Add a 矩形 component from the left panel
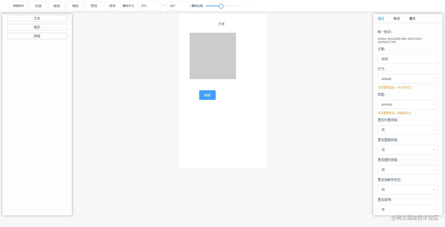445x227 pixels. pos(37,27)
